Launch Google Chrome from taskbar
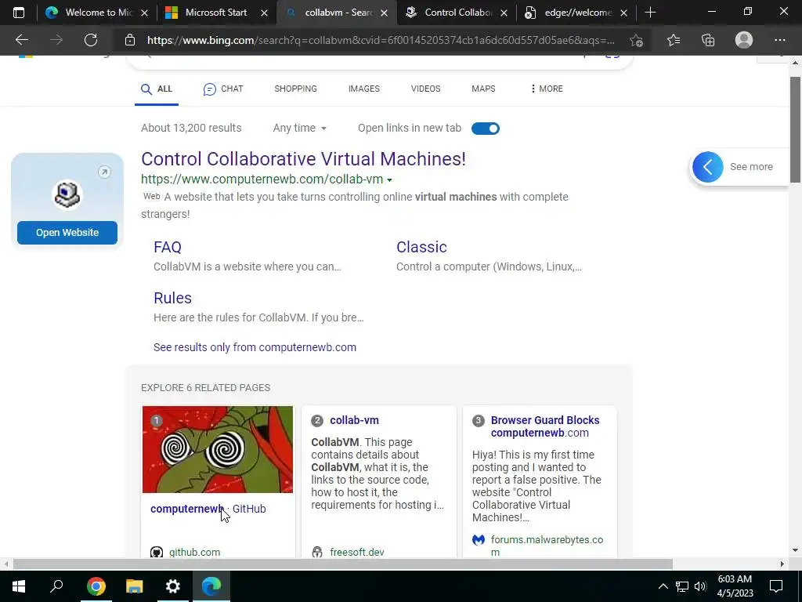The height and width of the screenshot is (602, 802). pyautogui.click(x=96, y=586)
